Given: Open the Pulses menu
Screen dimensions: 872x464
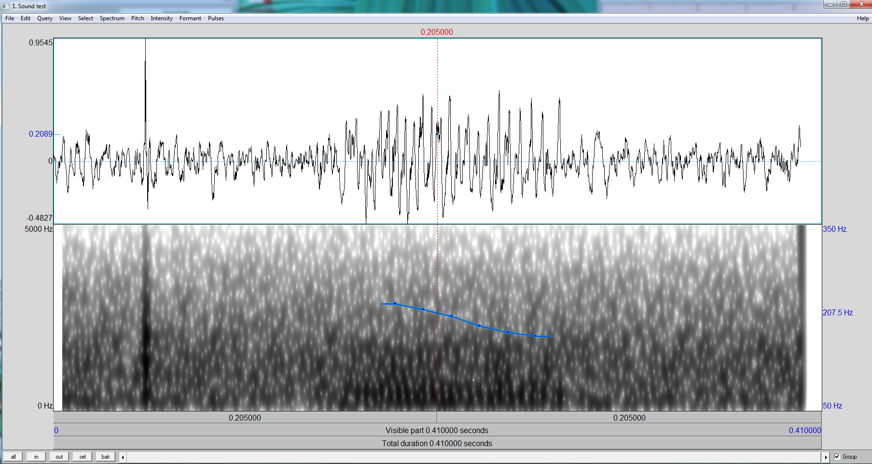Looking at the screenshot, I should 216,18.
